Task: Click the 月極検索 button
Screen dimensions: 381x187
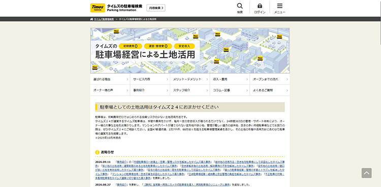Action: point(156,8)
